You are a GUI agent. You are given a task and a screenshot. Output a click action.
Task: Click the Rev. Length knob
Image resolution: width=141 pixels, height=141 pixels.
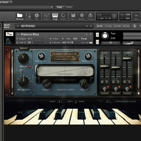pos(23,81)
